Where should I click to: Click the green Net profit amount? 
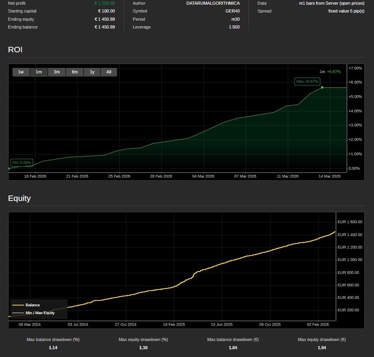(x=105, y=3)
